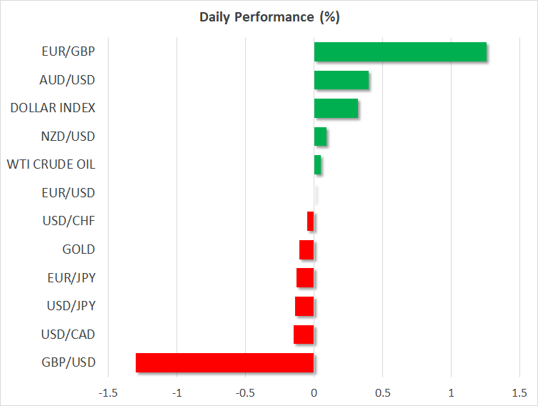Select the green EUR/GBP bar
Viewport: 538px width, 406px height.
(x=400, y=52)
